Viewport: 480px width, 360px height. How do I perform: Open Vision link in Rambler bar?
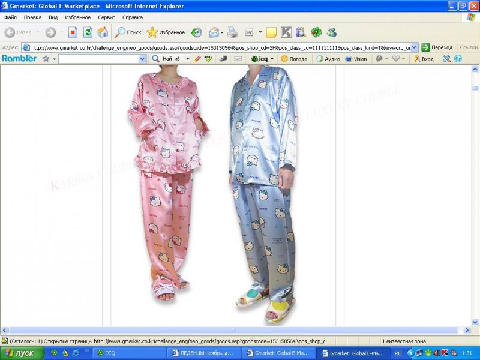(356, 59)
